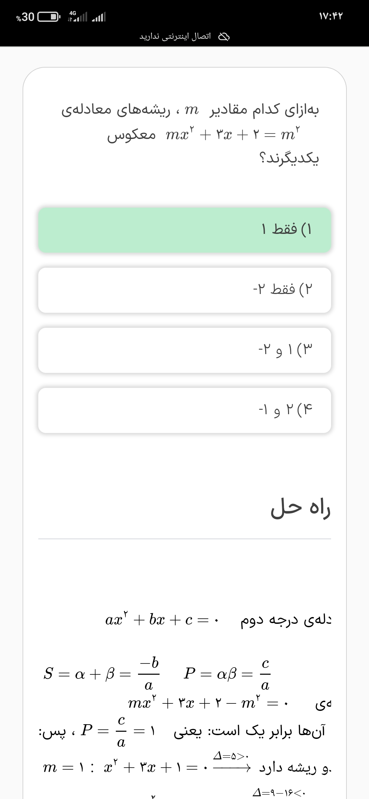
Task: Tap the sum of roots formula S = α + β
Action: (x=101, y=674)
